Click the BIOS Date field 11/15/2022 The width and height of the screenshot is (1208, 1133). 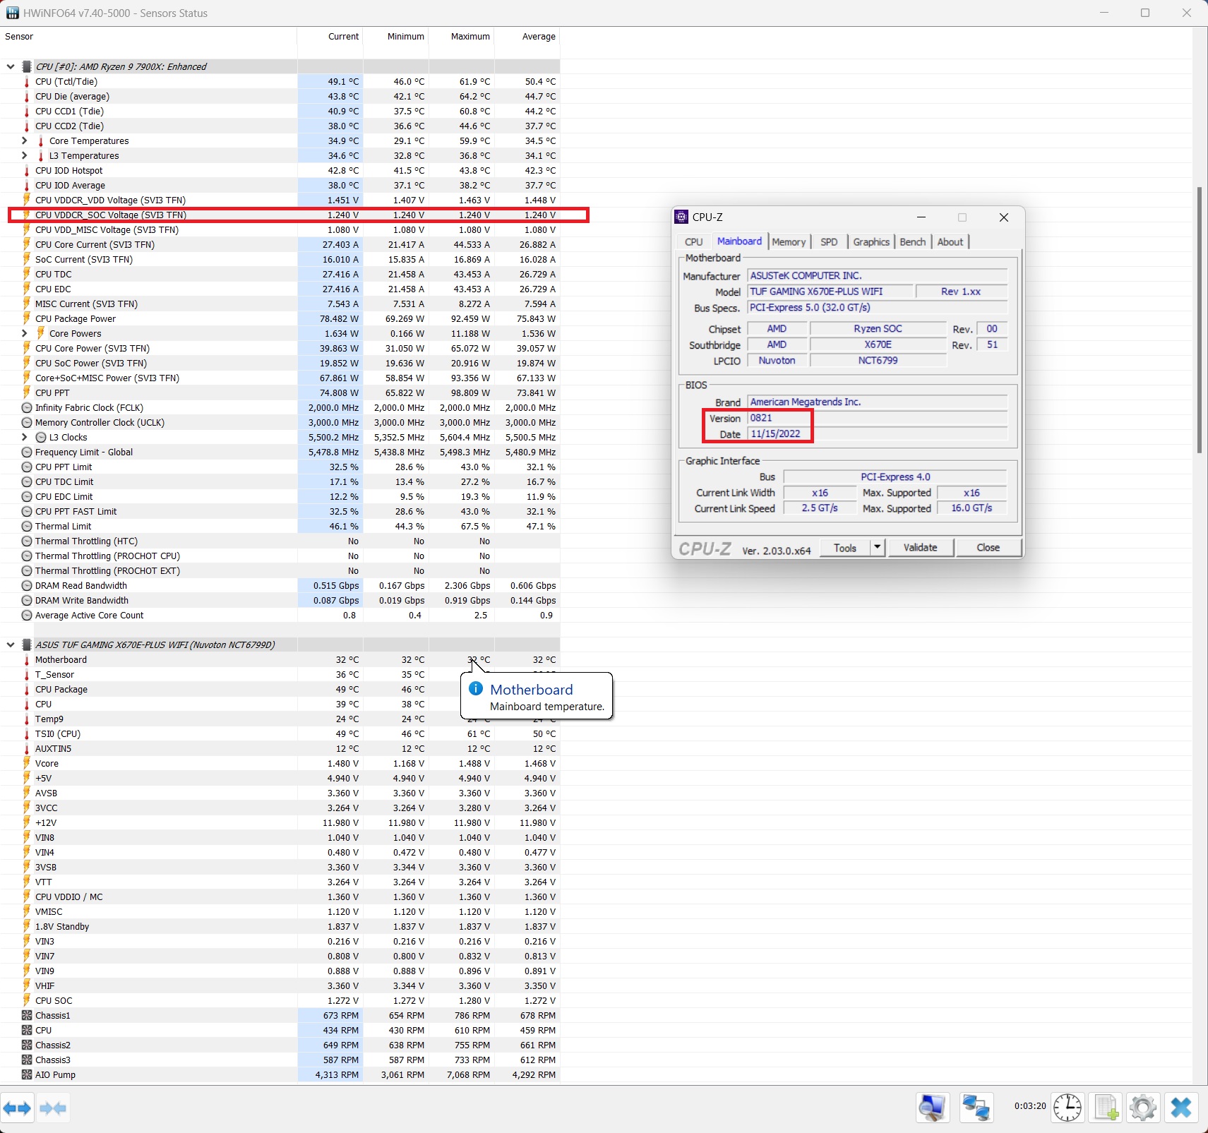[878, 433]
